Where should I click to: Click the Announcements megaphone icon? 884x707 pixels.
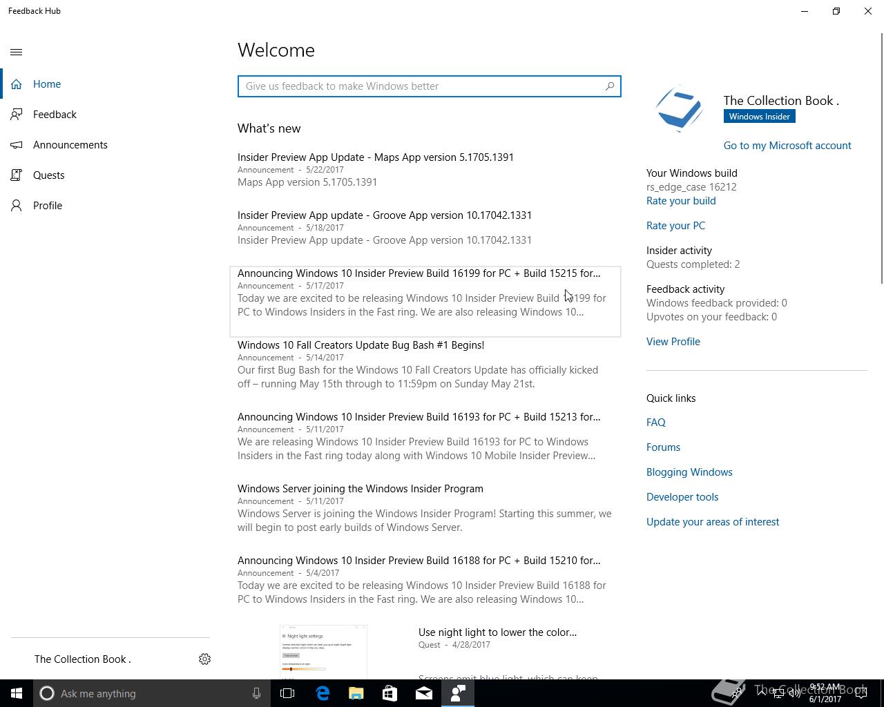click(17, 145)
